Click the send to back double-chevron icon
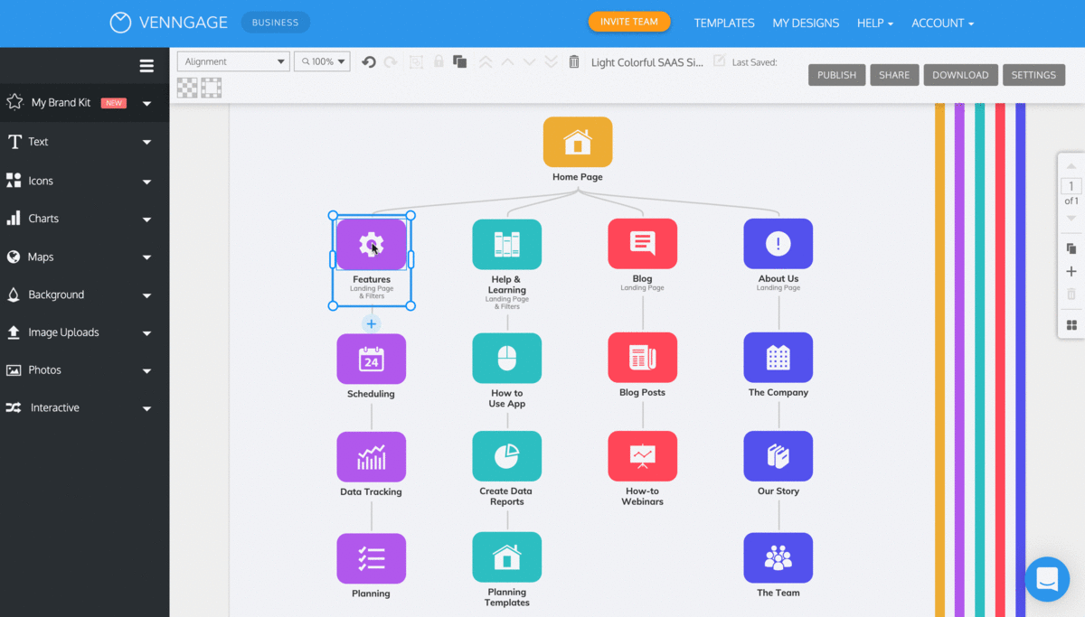 (x=551, y=61)
